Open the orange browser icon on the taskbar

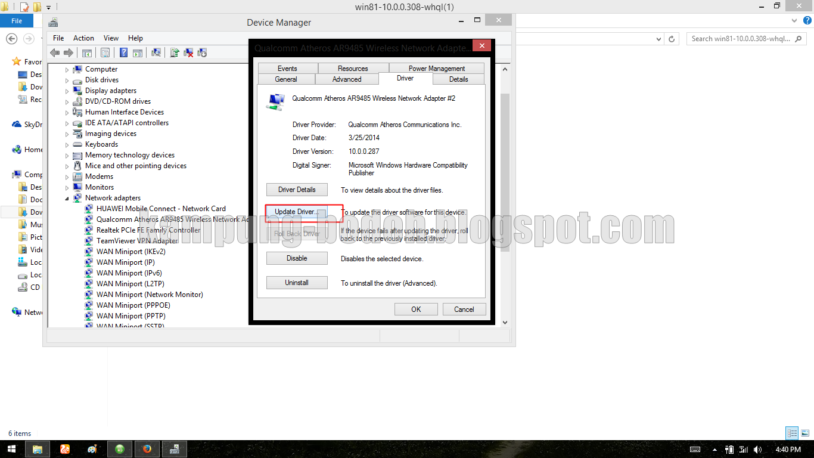point(66,449)
